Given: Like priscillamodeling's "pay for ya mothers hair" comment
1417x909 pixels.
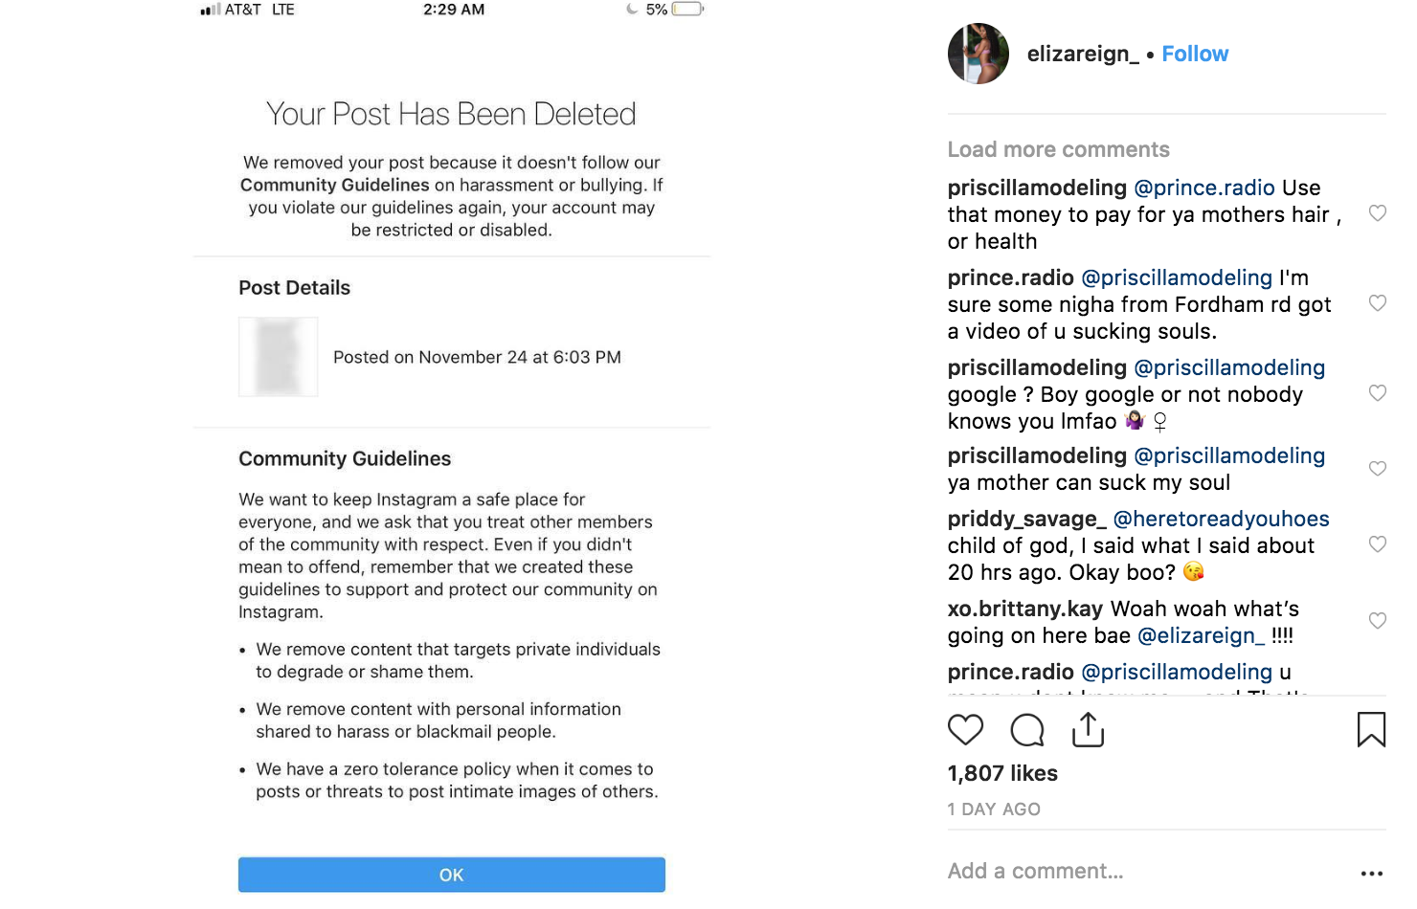Looking at the screenshot, I should 1378,213.
